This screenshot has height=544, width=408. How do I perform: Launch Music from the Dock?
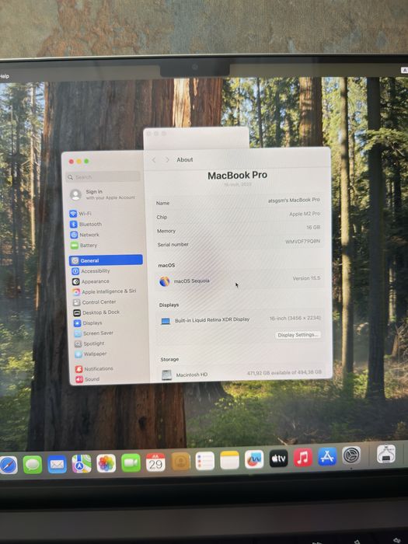click(303, 457)
